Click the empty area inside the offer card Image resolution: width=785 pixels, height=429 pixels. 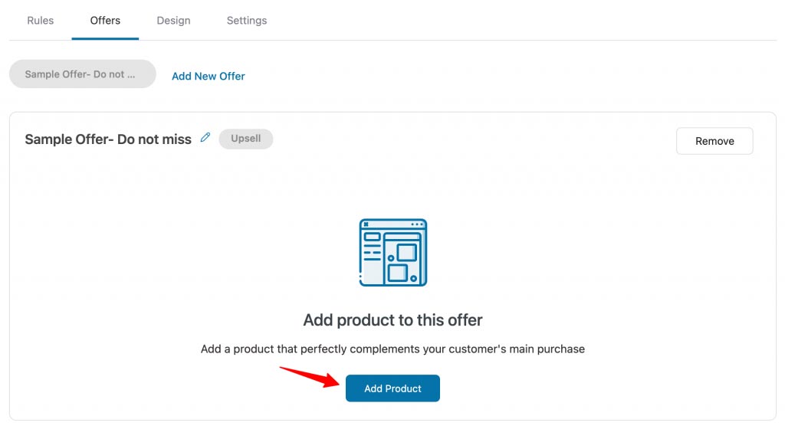pos(601,250)
